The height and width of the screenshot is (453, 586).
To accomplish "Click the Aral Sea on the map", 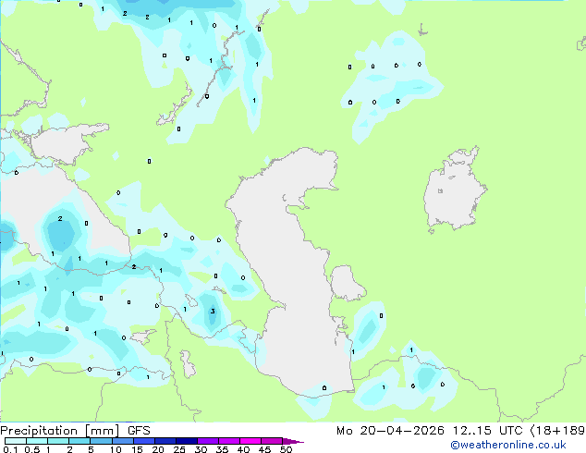I will [454, 190].
